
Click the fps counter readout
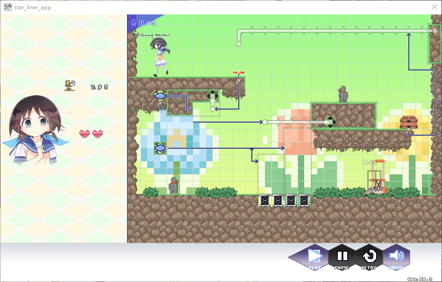(x=420, y=279)
